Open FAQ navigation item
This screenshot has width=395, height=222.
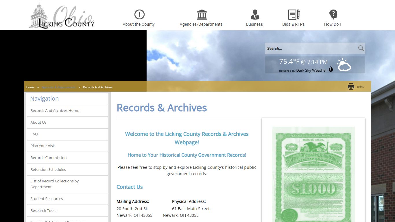click(x=67, y=134)
